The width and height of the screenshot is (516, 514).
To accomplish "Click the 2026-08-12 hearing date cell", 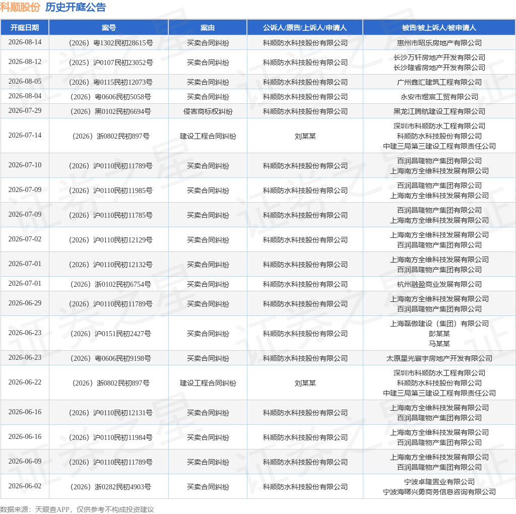I will click(x=25, y=62).
